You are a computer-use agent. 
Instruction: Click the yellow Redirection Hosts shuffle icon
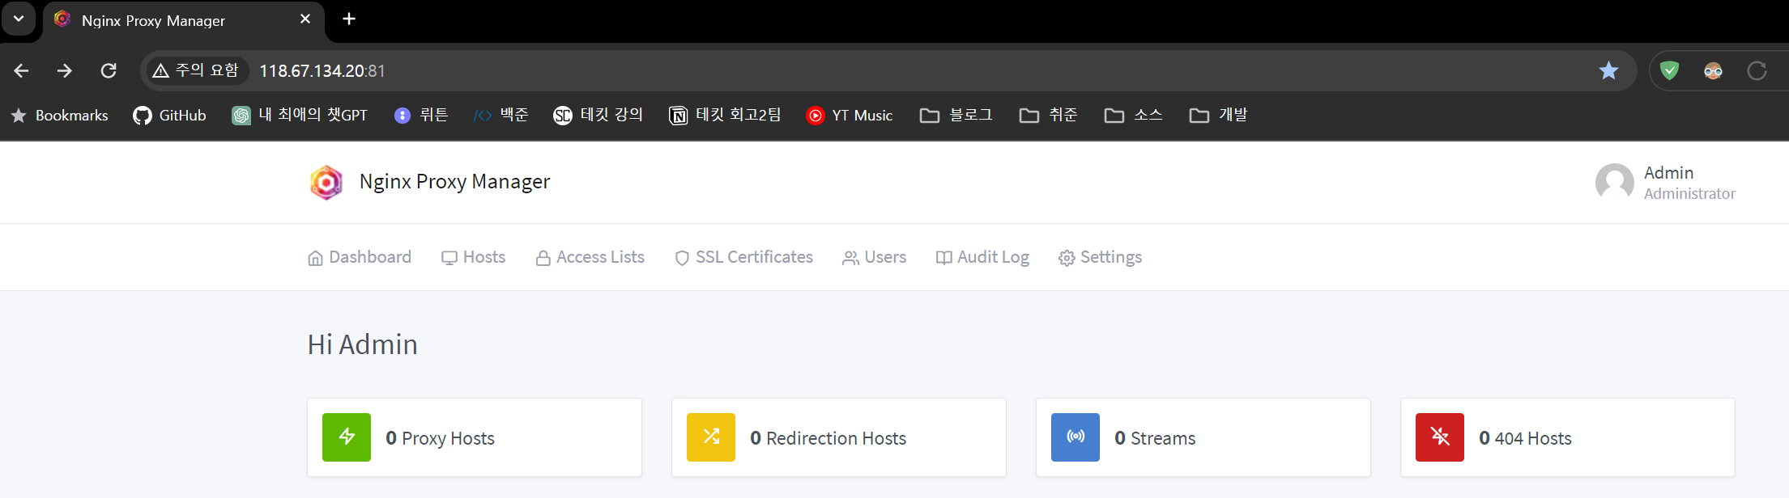click(711, 437)
